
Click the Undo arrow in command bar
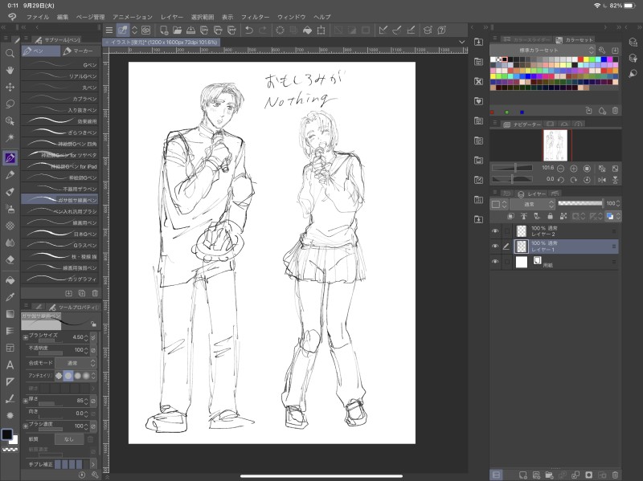(249, 31)
